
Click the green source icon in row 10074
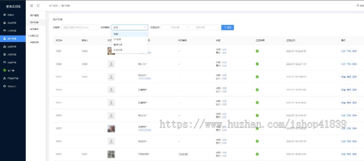(x=257, y=141)
